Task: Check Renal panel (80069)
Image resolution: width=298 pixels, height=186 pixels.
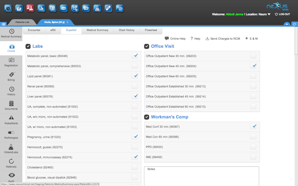Action: [135, 86]
